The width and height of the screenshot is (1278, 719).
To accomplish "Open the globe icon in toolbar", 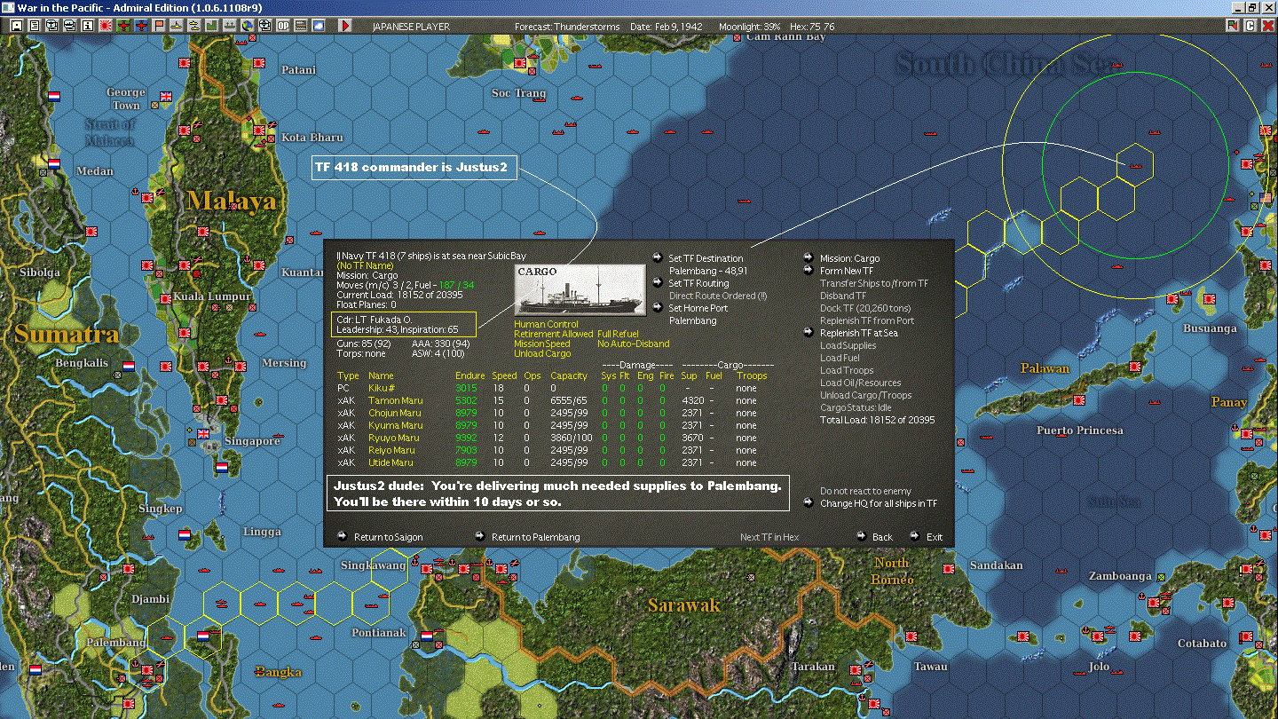I will tap(247, 26).
